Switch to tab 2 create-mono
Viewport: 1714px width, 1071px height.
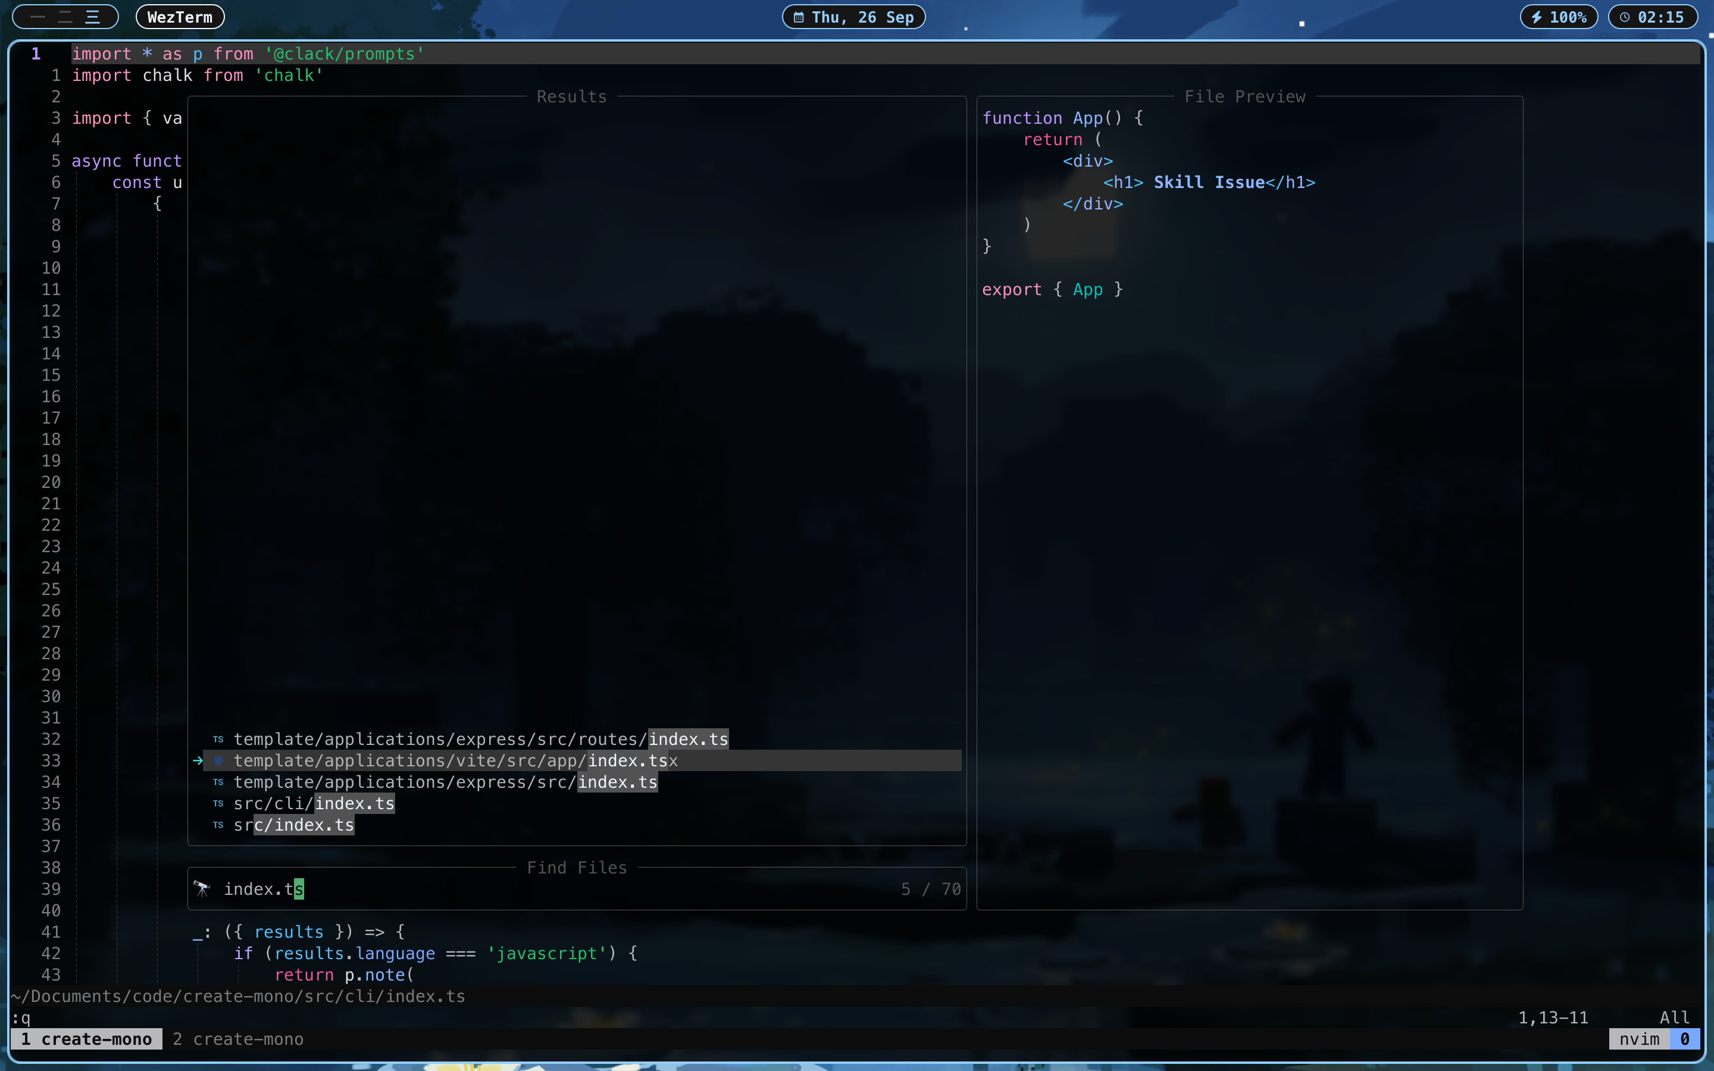(x=238, y=1038)
